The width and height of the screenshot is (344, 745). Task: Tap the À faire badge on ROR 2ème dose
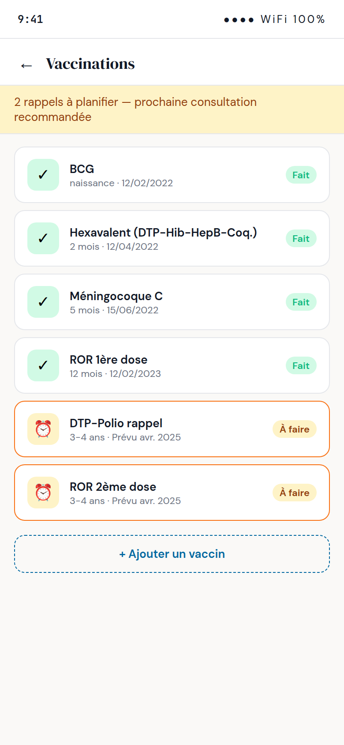point(295,493)
